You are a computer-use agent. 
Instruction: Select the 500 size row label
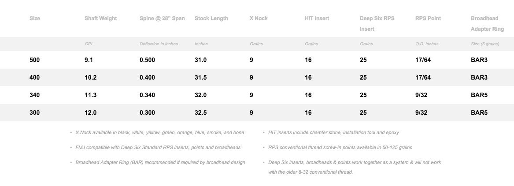35,60
